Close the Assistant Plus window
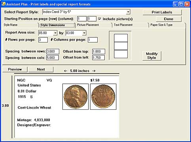191x142 pixels. click(187, 4)
